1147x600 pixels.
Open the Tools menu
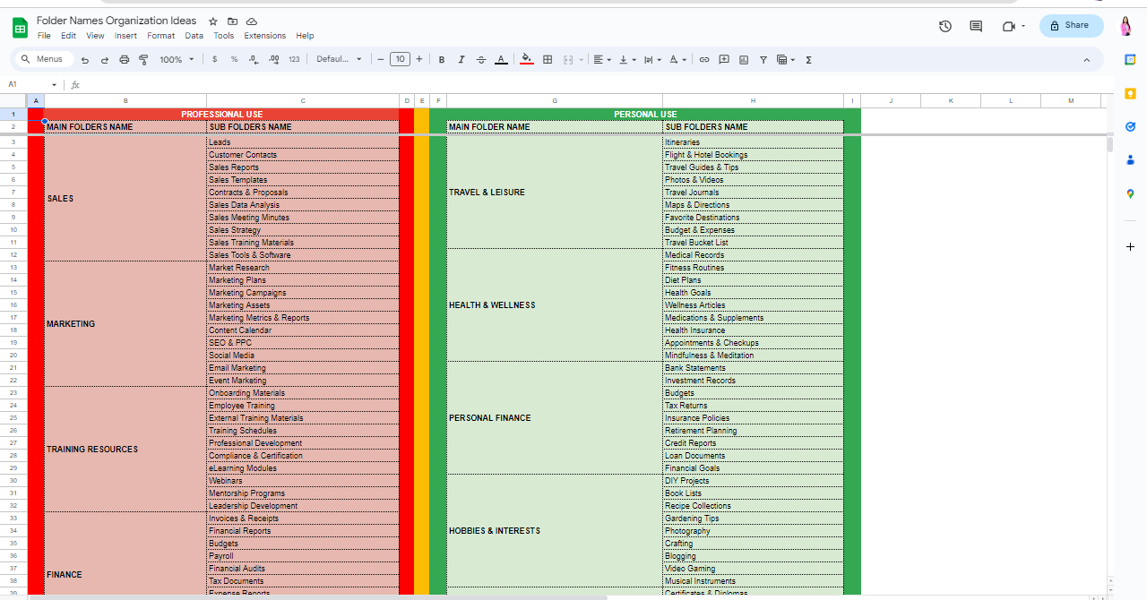click(x=223, y=36)
